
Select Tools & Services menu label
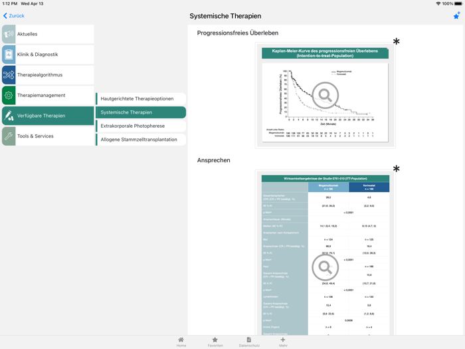pos(35,136)
